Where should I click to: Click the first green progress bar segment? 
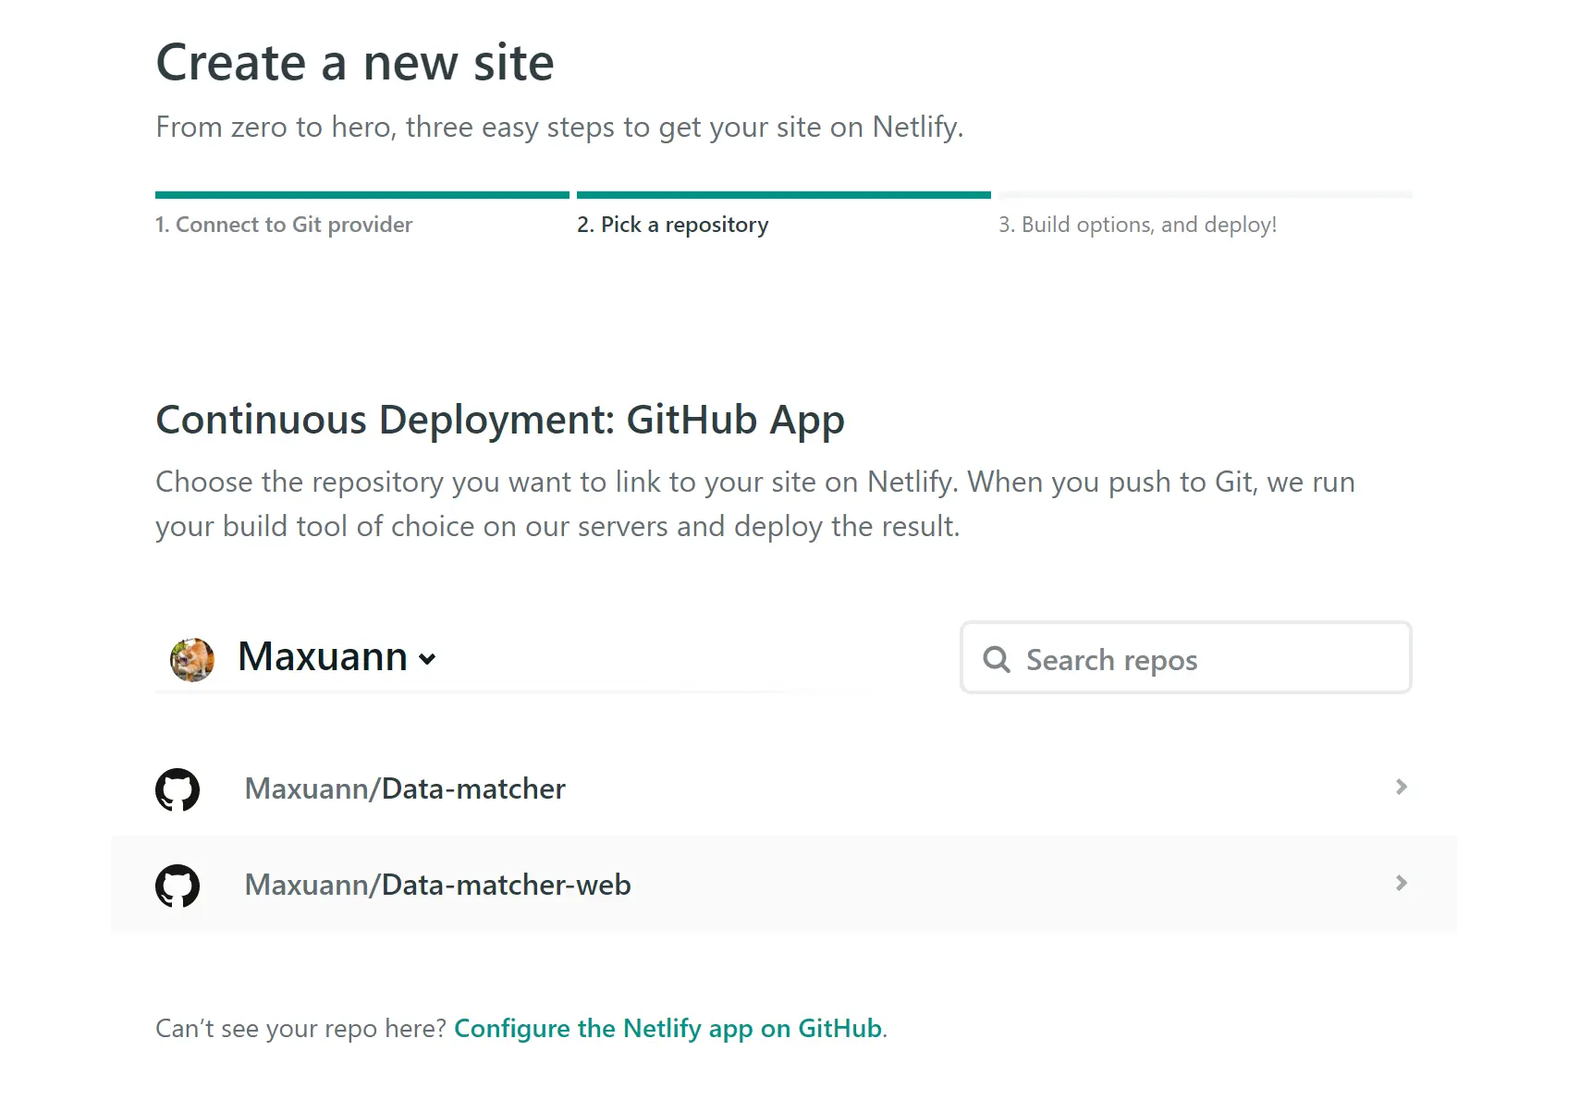click(362, 195)
